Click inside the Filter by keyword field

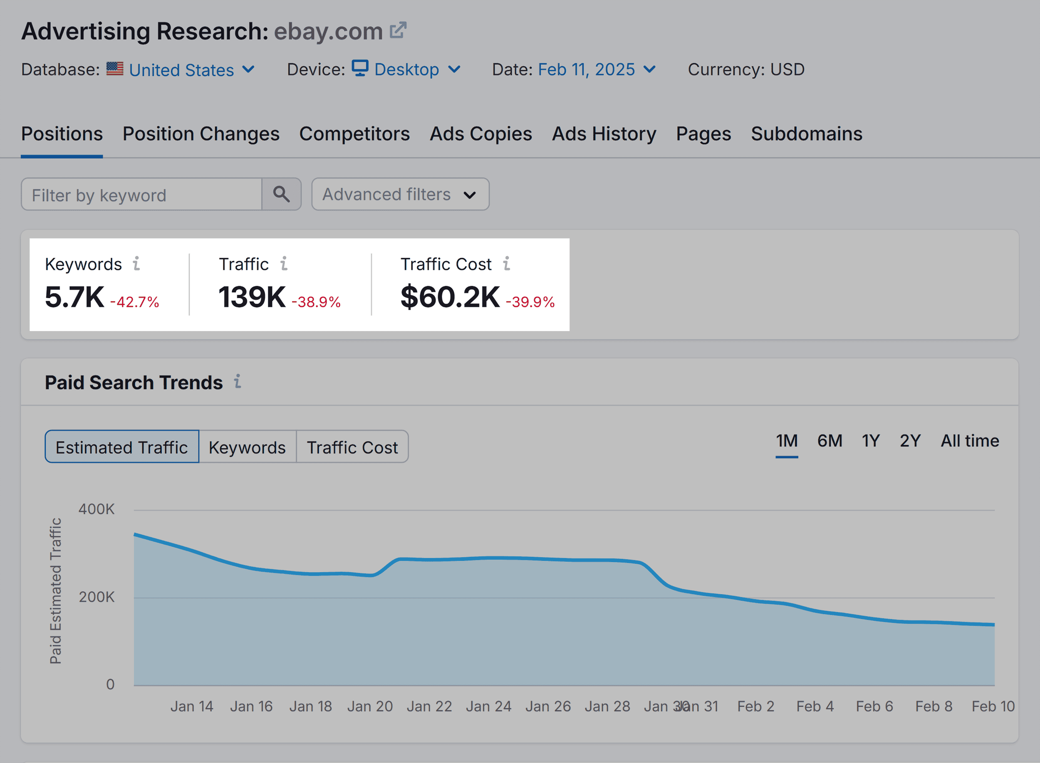(x=139, y=195)
